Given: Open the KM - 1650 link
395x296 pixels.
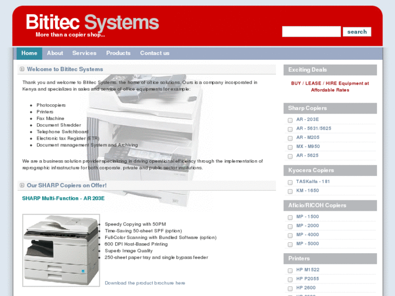Looking at the screenshot, I should pos(308,191).
